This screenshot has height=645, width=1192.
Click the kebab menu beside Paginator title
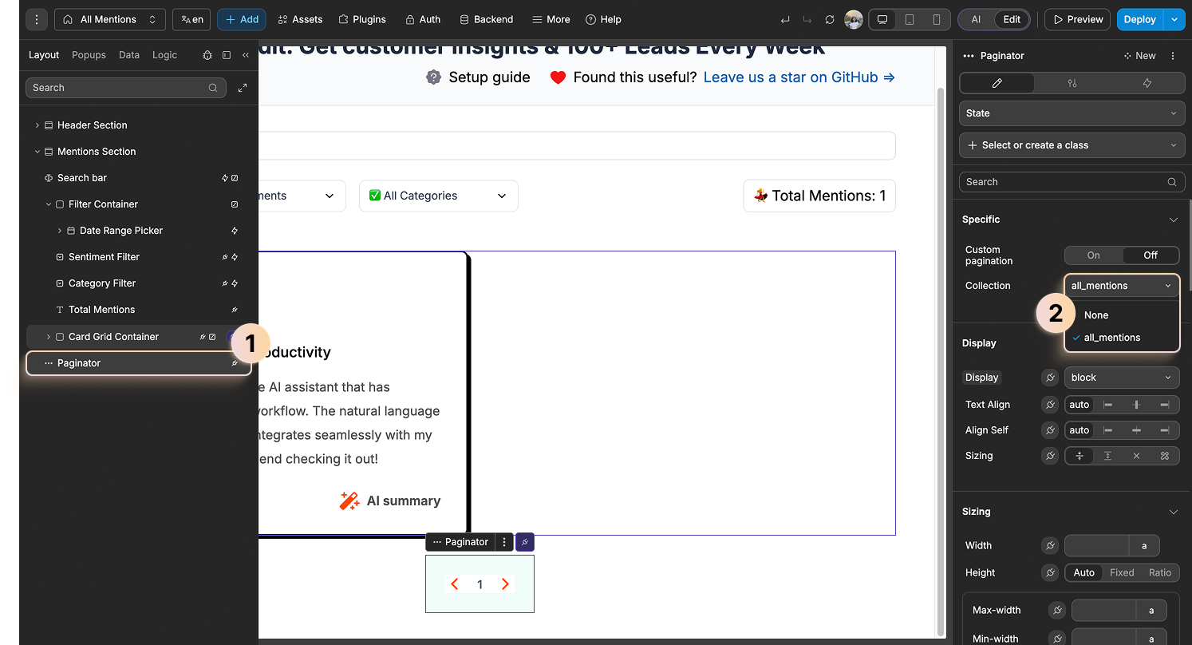[x=1172, y=55]
